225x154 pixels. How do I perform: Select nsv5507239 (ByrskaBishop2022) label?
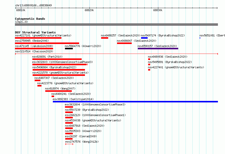[87, 110]
